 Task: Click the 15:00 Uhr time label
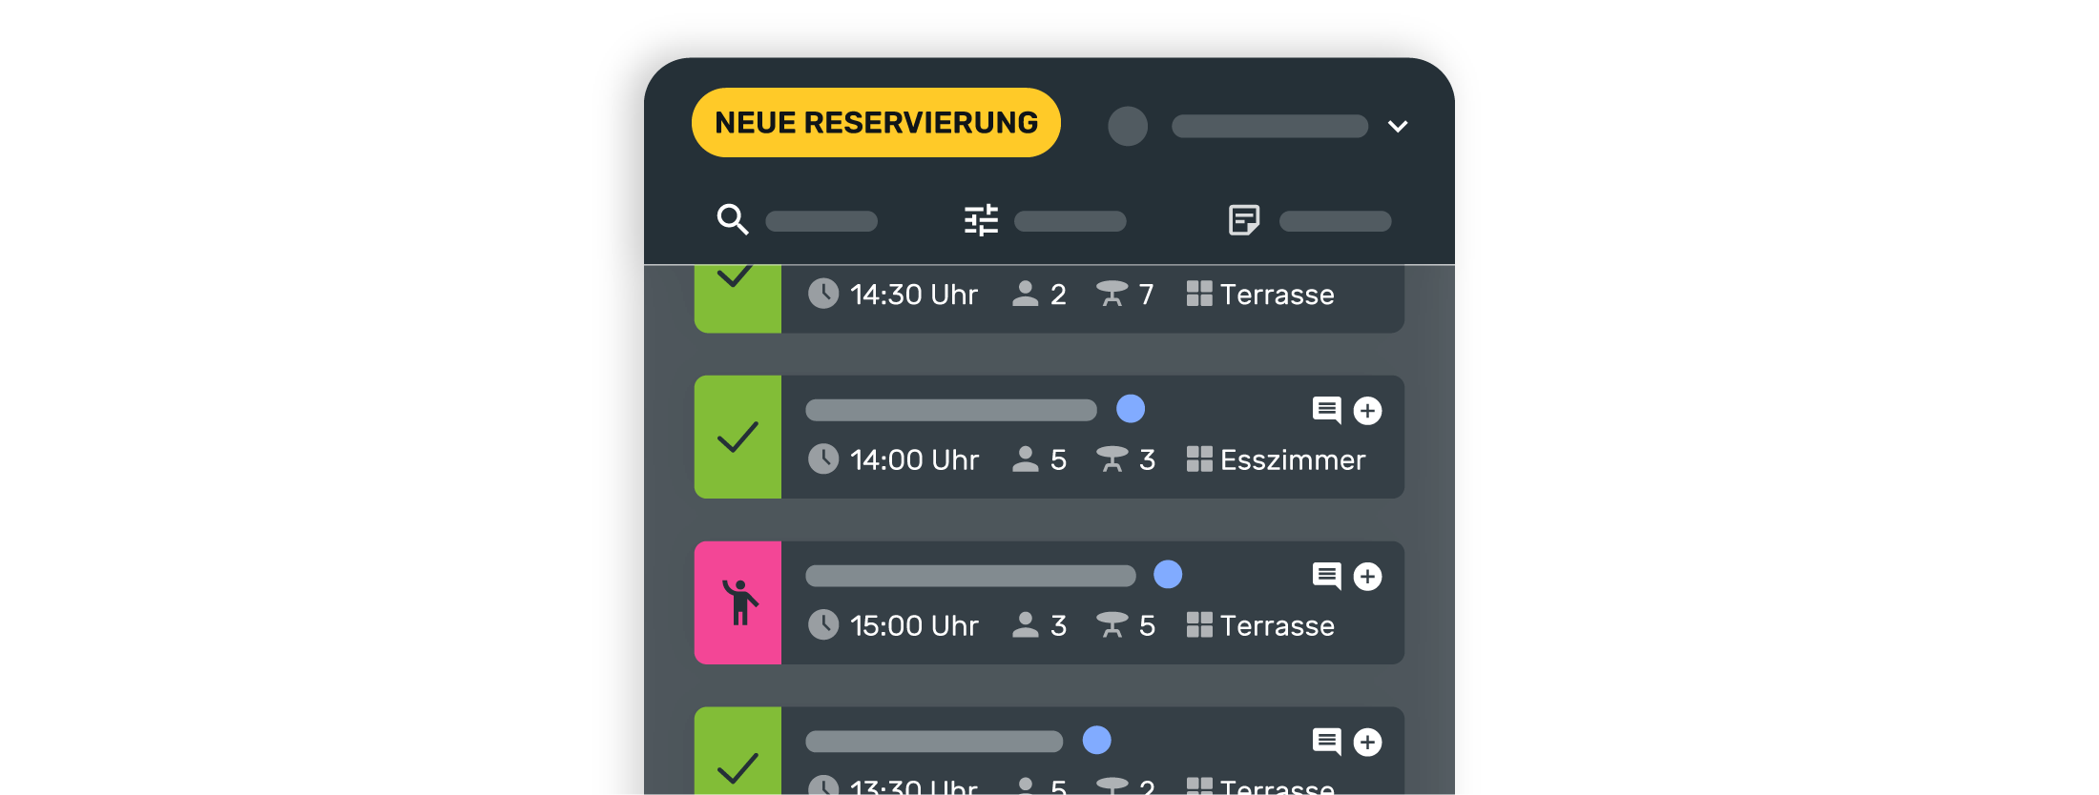[913, 626]
